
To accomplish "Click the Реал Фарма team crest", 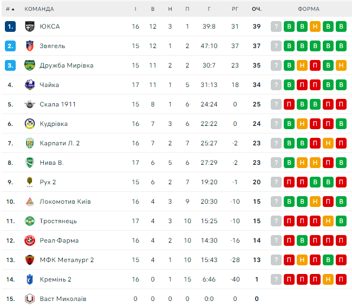I will 30,240.
